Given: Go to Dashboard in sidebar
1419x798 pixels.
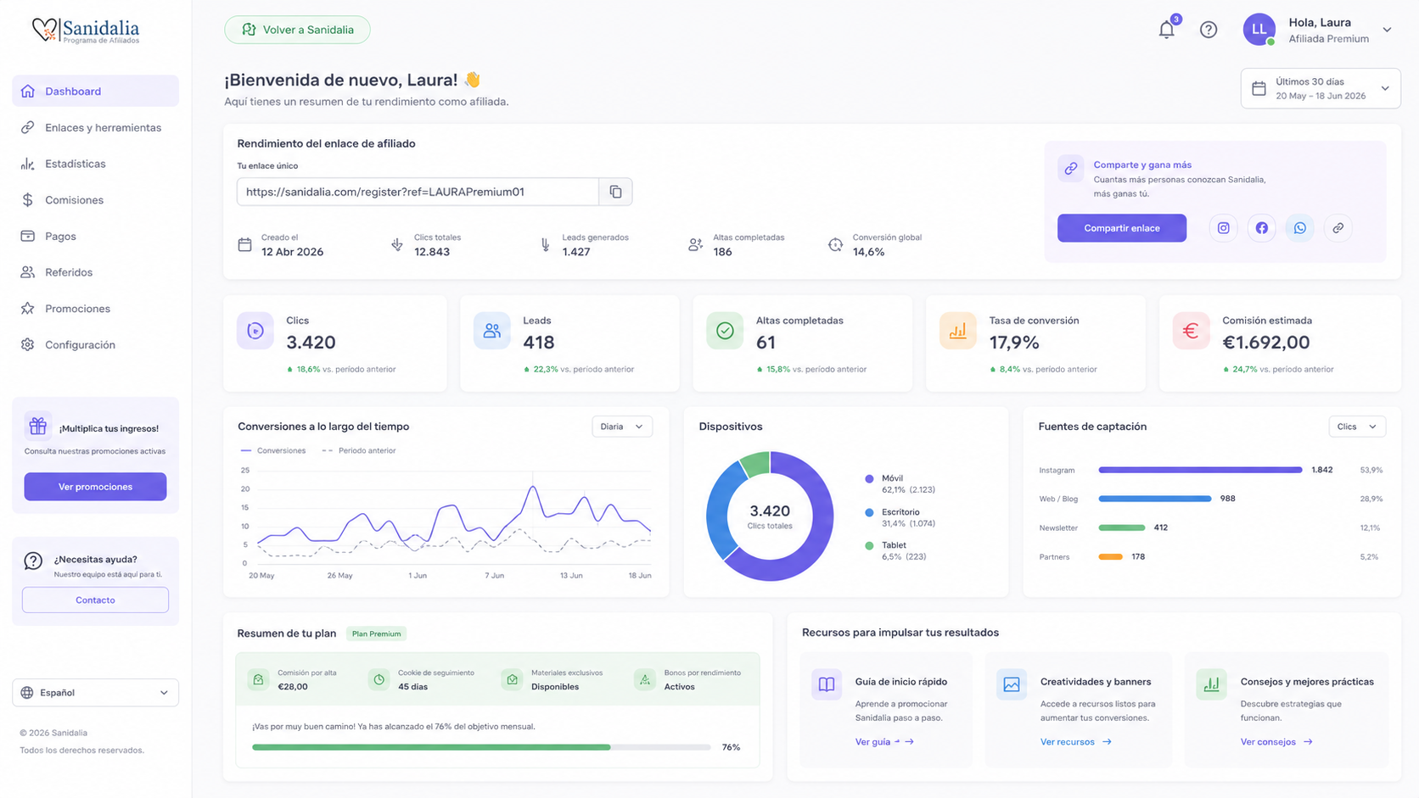Looking at the screenshot, I should pos(95,91).
